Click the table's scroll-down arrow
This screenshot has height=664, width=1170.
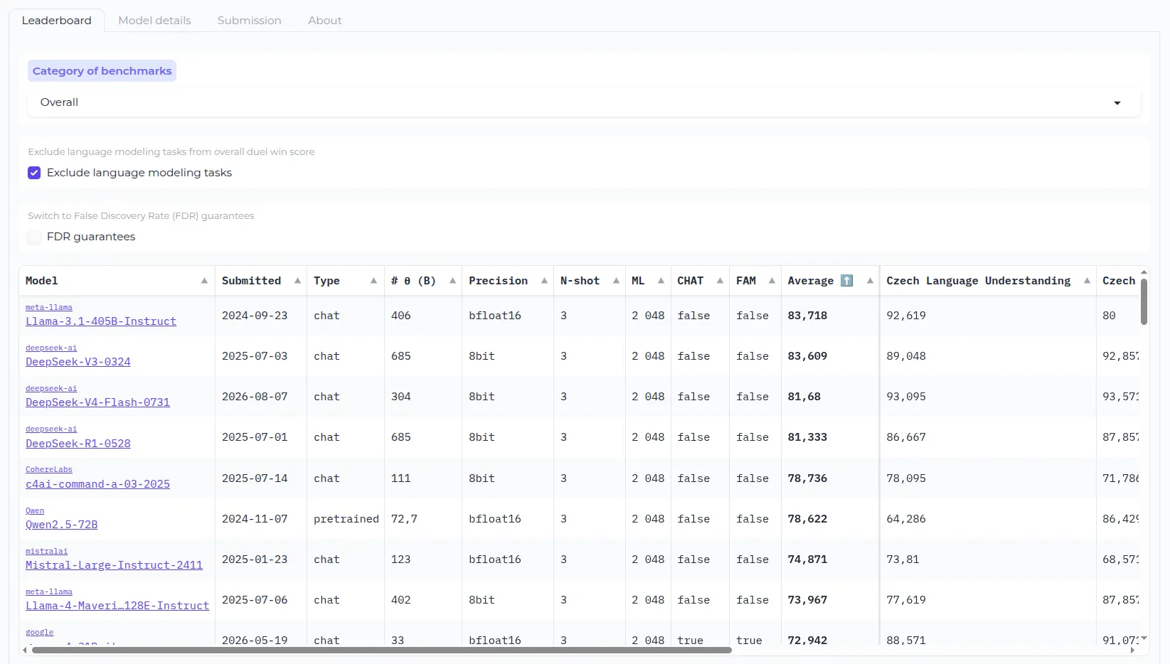(x=1144, y=638)
